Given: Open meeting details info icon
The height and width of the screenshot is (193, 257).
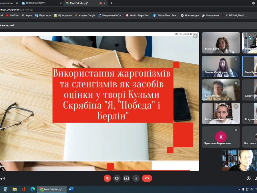Looking at the screenshot, I should 248,178.
